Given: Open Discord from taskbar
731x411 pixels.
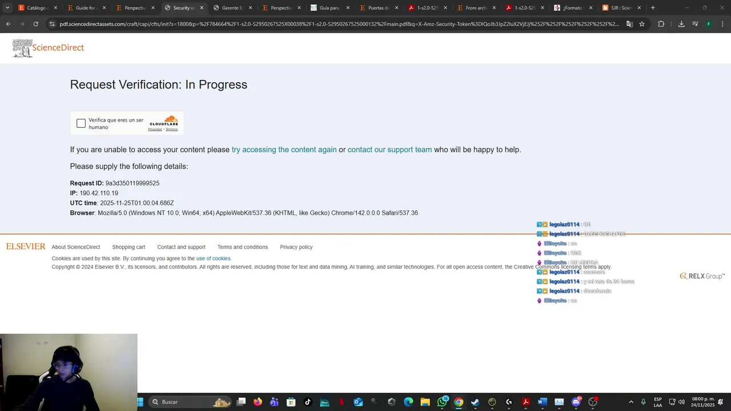Looking at the screenshot, I should [576, 402].
